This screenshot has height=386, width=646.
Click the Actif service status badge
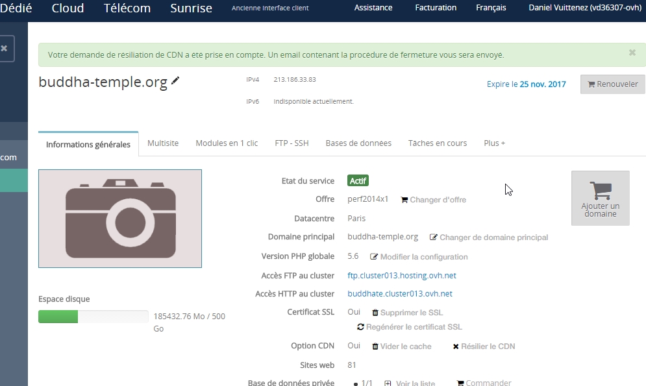click(358, 180)
